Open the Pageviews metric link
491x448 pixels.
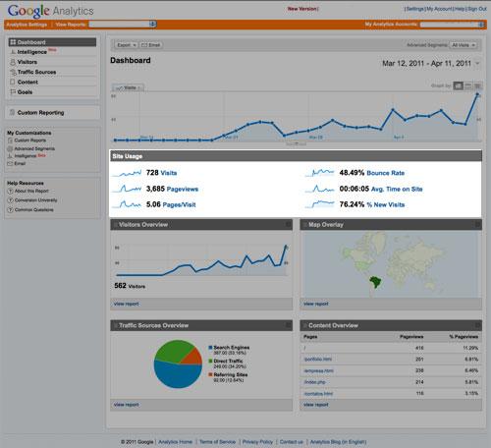tap(183, 189)
